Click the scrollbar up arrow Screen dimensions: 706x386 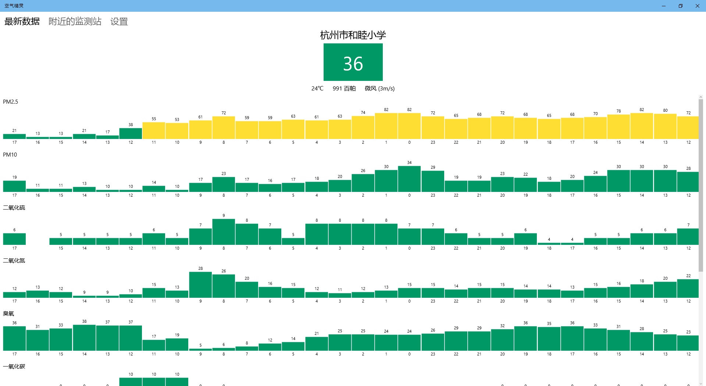point(701,97)
